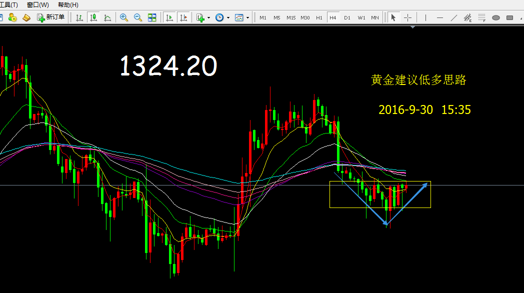The height and width of the screenshot is (293, 524).
Task: Switch chart to bar chart mode
Action: (79, 17)
